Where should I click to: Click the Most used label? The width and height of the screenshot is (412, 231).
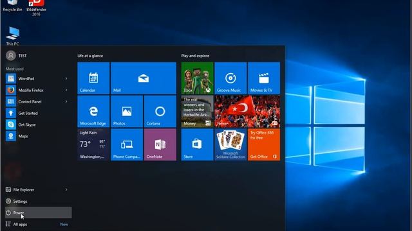pyautogui.click(x=15, y=69)
